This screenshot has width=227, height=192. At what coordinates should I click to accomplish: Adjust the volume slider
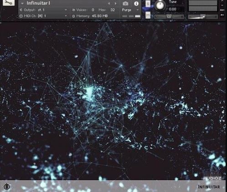point(203,17)
